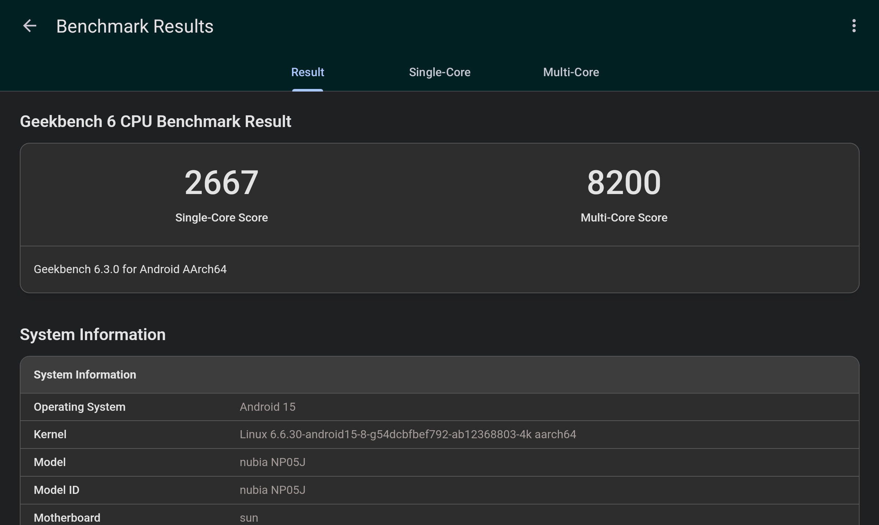Switch to the Multi-Core tab
Screen dimensions: 879x525
click(571, 72)
